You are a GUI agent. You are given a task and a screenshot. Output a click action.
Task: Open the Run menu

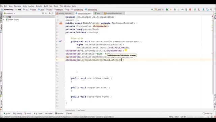[51, 6]
